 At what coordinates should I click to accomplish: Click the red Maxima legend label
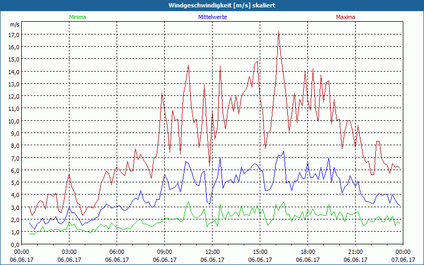point(346,17)
